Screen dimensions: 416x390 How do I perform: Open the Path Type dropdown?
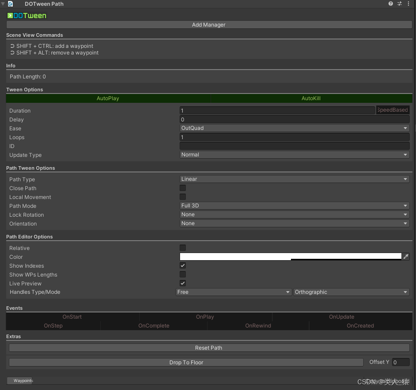click(294, 179)
